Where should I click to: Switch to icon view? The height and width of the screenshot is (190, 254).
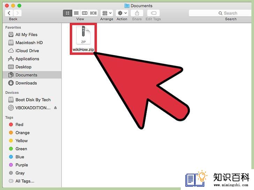67,13
